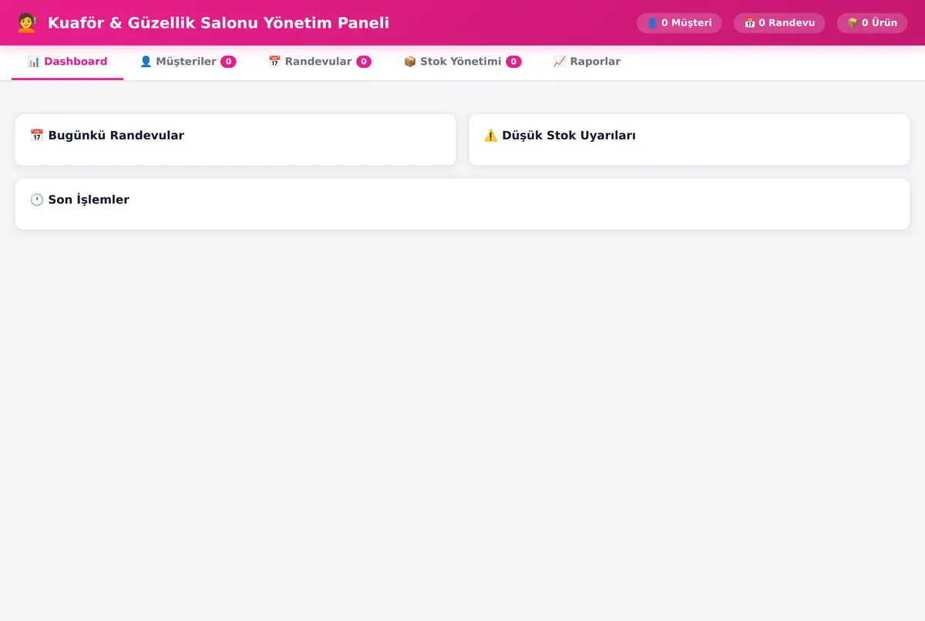
Task: Click the panel title 'Kuaför & Güzellik Salonu Yönetim Paneli'
Action: pyautogui.click(x=218, y=23)
